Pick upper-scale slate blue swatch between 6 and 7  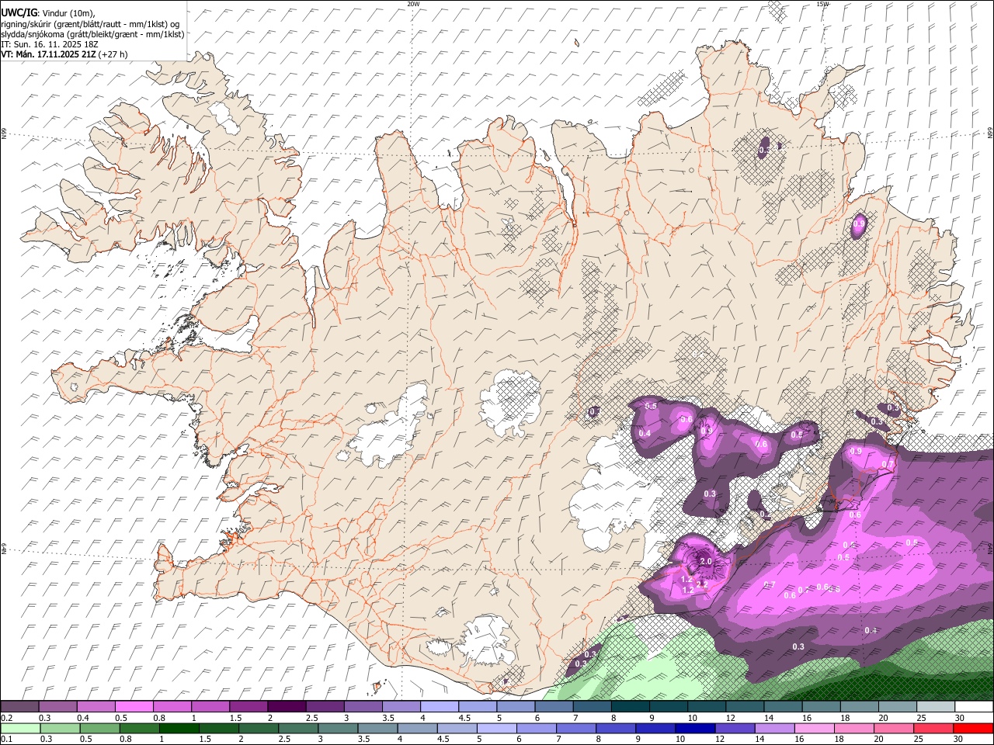[x=554, y=707]
